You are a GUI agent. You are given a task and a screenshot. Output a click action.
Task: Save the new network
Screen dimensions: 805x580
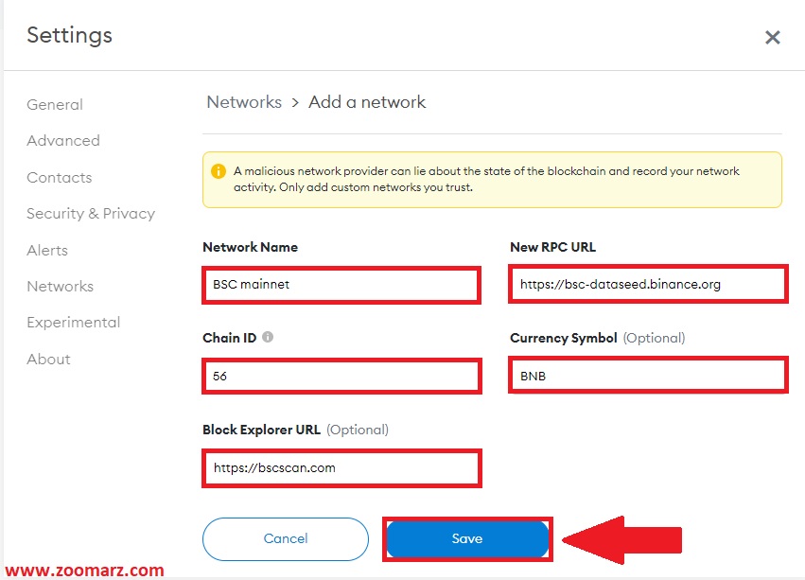(467, 539)
